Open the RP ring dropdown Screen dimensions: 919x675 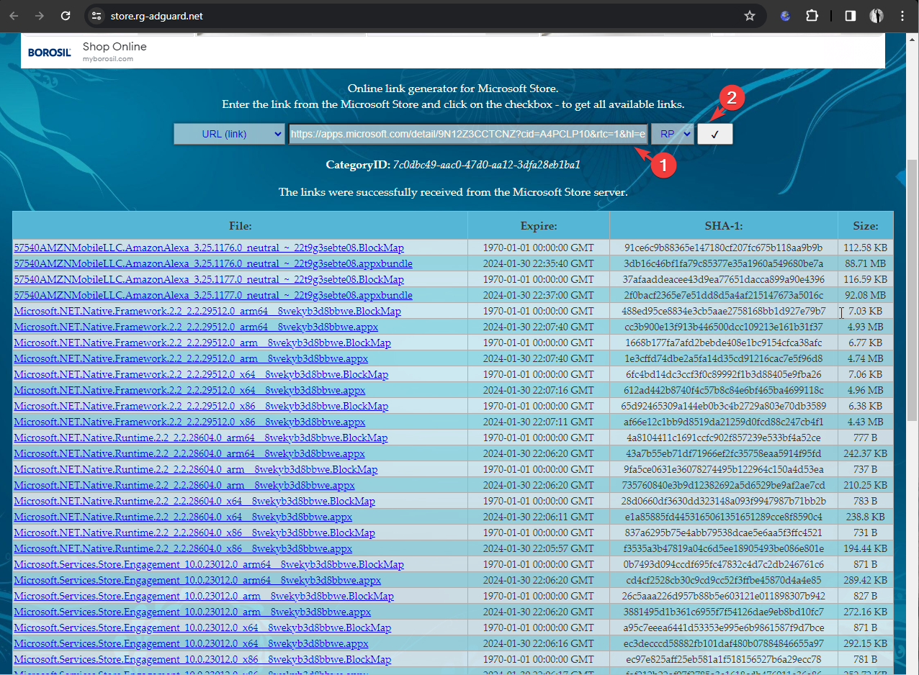[673, 134]
